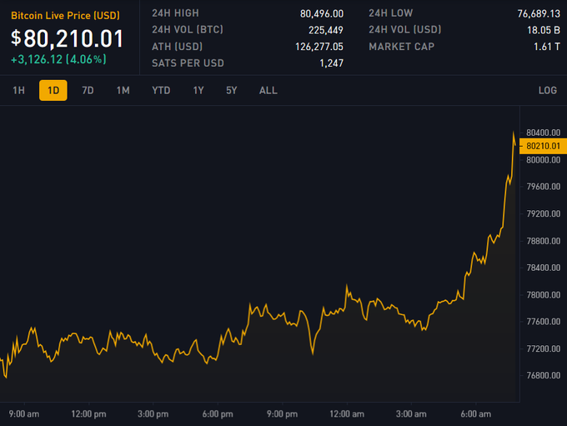Click the 1.61 T market cap value
The width and height of the screenshot is (567, 426).
pos(547,47)
